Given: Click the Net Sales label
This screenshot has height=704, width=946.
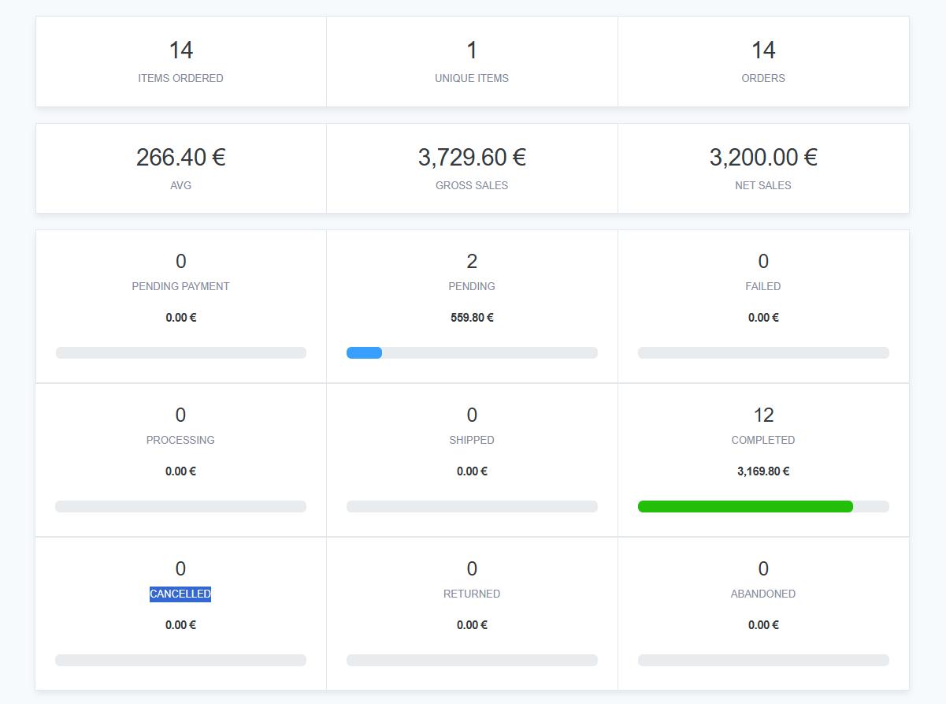Looking at the screenshot, I should click(762, 185).
